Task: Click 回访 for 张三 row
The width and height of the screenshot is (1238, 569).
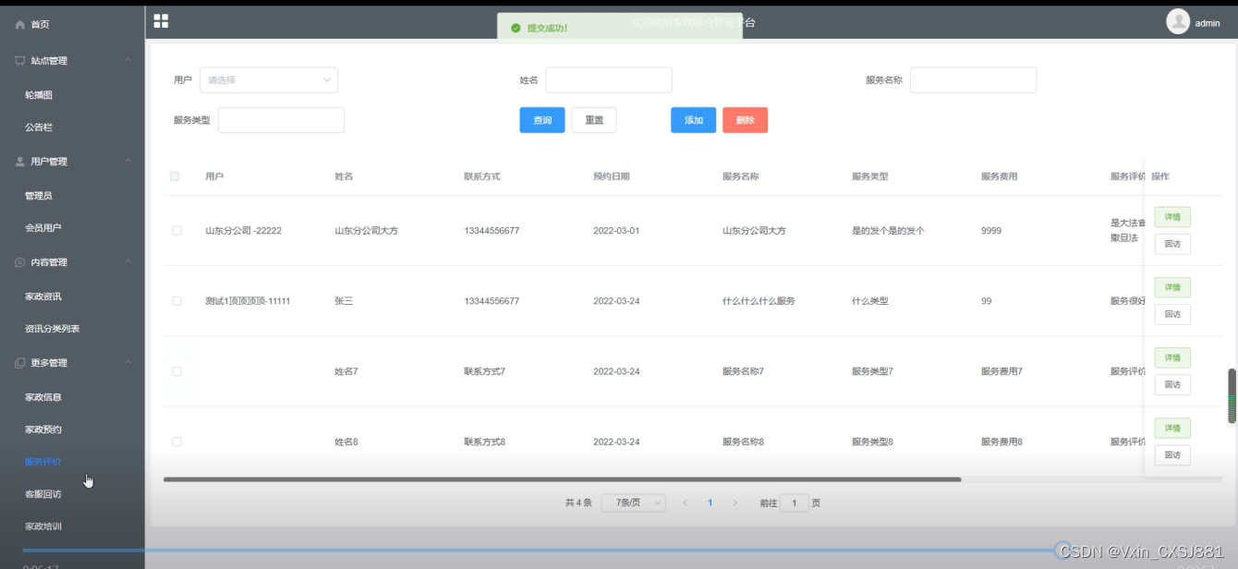Action: pos(1172,314)
